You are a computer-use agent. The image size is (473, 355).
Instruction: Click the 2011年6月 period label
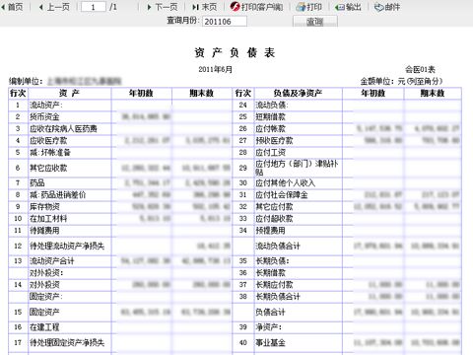(216, 70)
